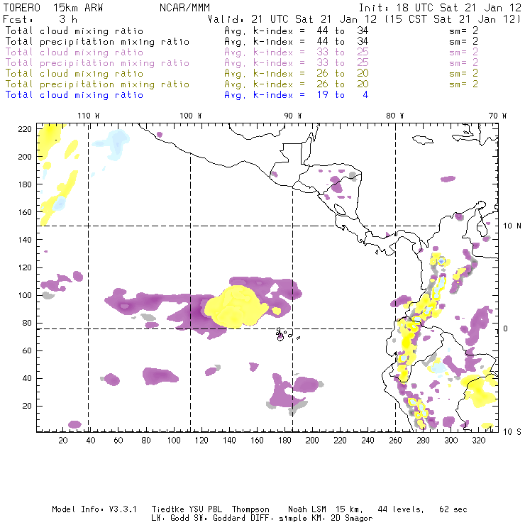525x525 pixels.
Task: Select the olive Total cloud mixing ratio legend row
Action: click(x=241, y=74)
